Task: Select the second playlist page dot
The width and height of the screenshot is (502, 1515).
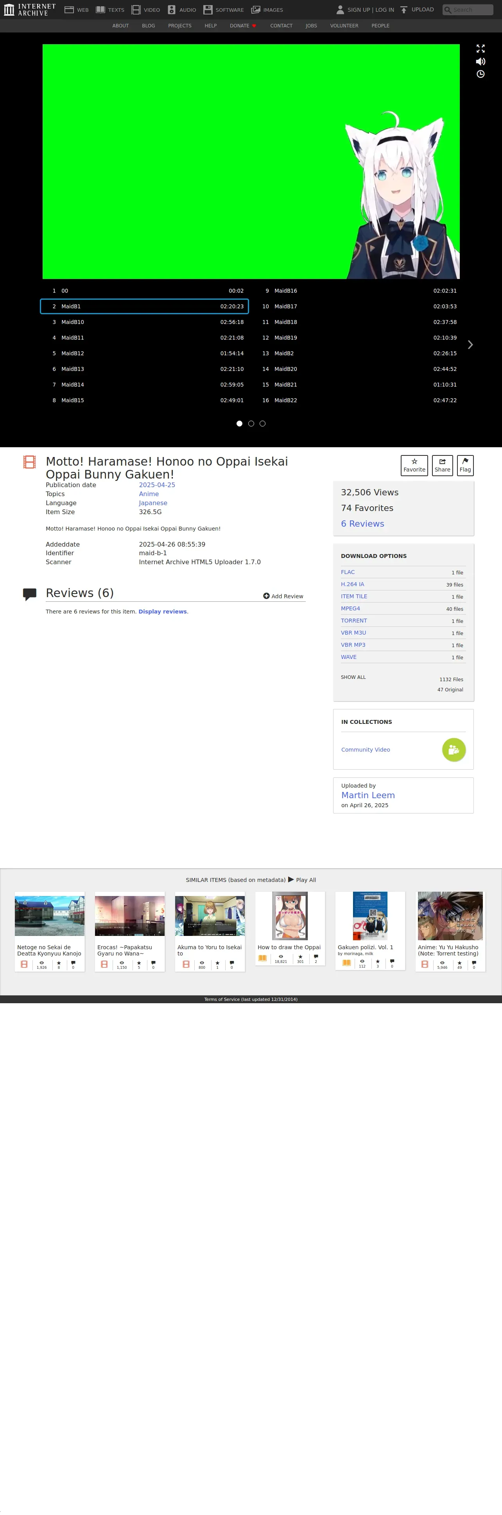Action: (x=251, y=423)
